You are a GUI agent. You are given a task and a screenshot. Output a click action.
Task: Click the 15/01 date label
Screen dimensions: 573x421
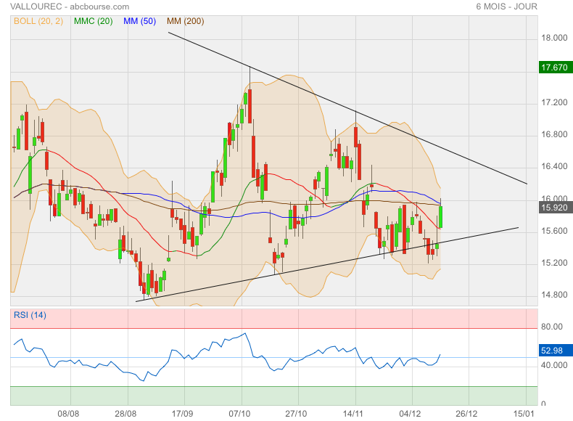[523, 414]
